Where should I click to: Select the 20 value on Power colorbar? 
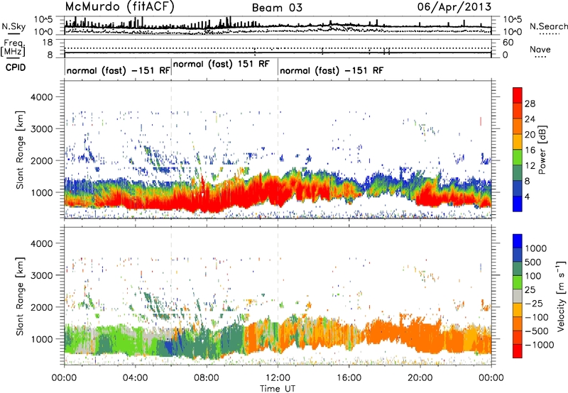(530, 135)
